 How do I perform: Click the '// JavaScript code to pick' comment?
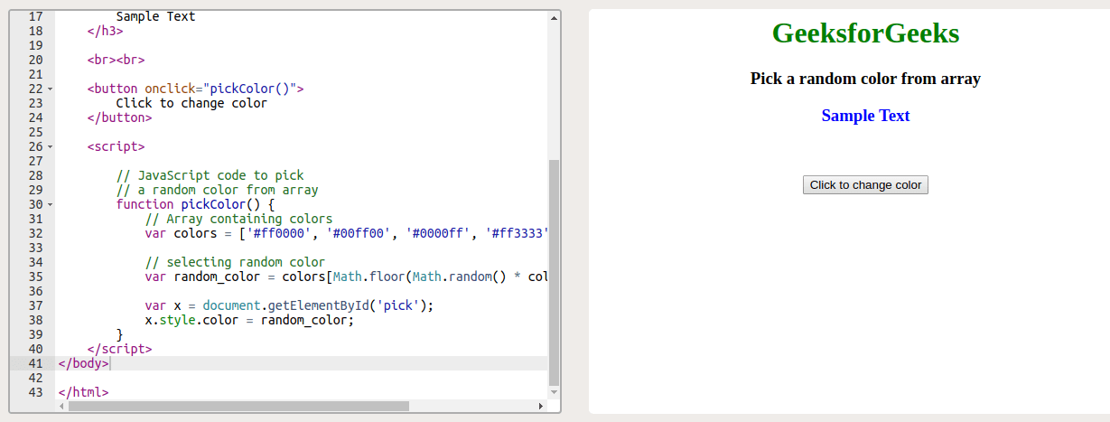[x=210, y=175]
